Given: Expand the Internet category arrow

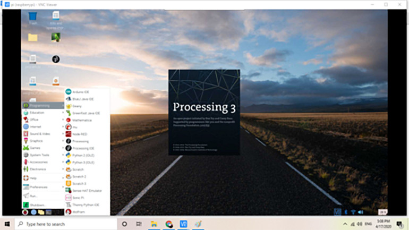Looking at the screenshot, I should (x=63, y=127).
